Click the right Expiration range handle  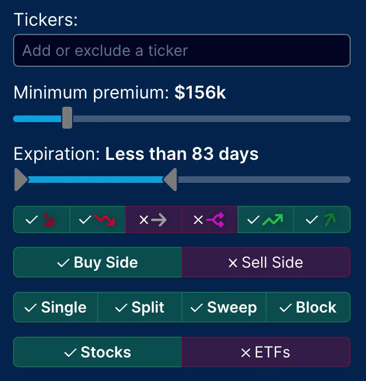tap(171, 180)
